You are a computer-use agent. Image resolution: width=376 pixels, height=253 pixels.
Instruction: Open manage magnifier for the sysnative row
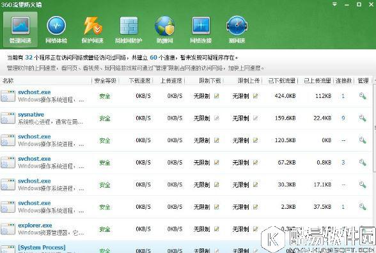point(363,118)
